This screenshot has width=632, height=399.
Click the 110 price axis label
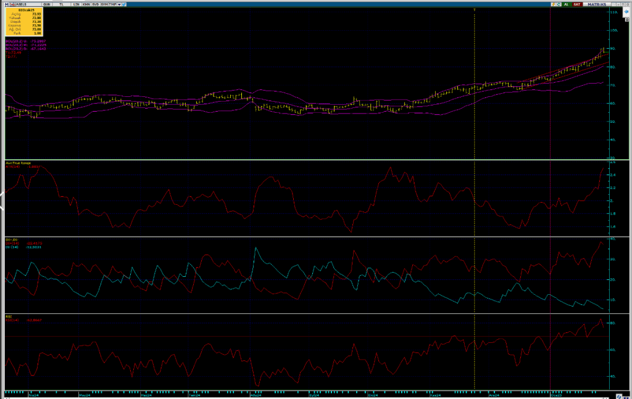[x=614, y=12]
